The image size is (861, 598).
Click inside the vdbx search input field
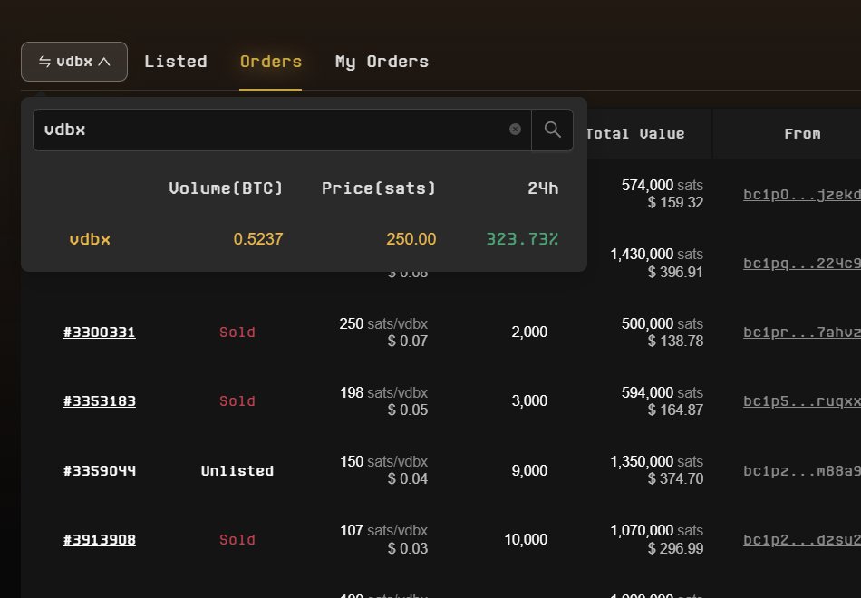[272, 129]
